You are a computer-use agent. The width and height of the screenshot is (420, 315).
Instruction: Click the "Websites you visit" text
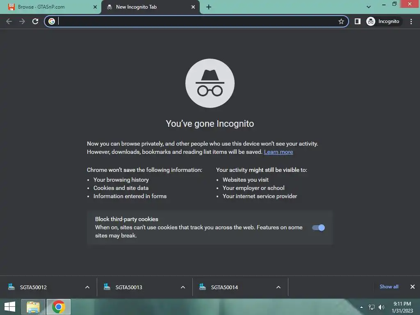click(x=245, y=180)
